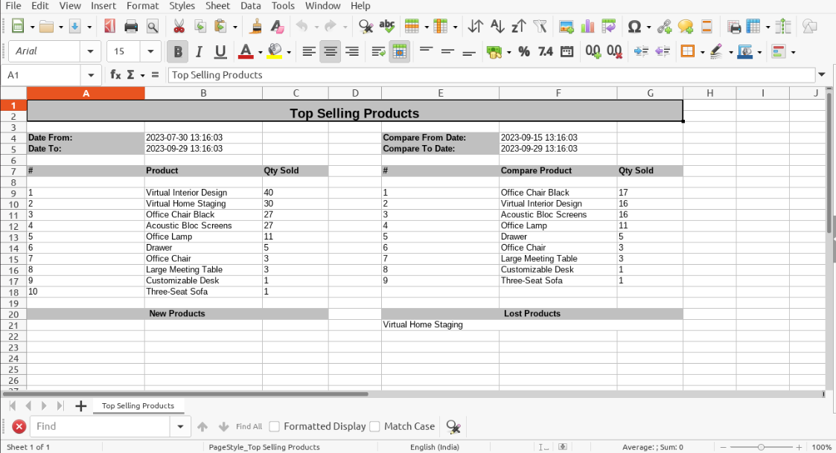This screenshot has height=453, width=836.
Task: Open the Select Function sum dropdown arrow
Action: point(142,76)
